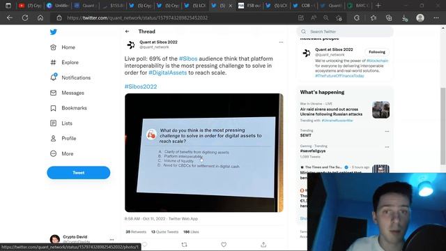
Task: View the 35 Retweets list
Action: tap(136, 232)
